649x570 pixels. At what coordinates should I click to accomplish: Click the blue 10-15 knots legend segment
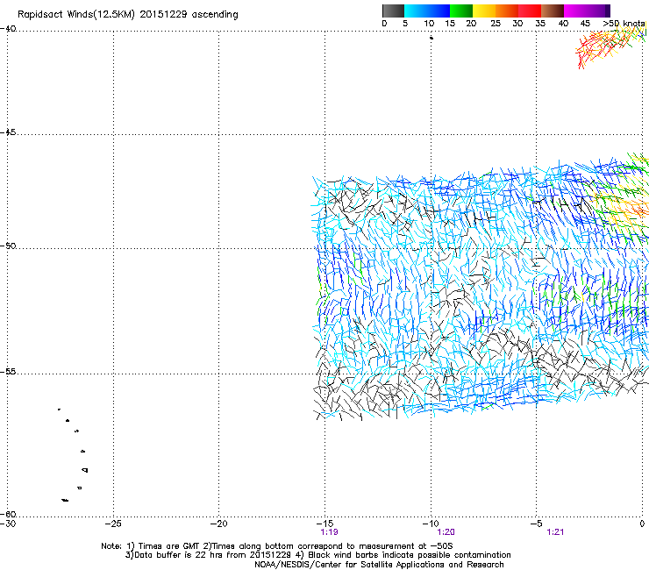[439, 11]
